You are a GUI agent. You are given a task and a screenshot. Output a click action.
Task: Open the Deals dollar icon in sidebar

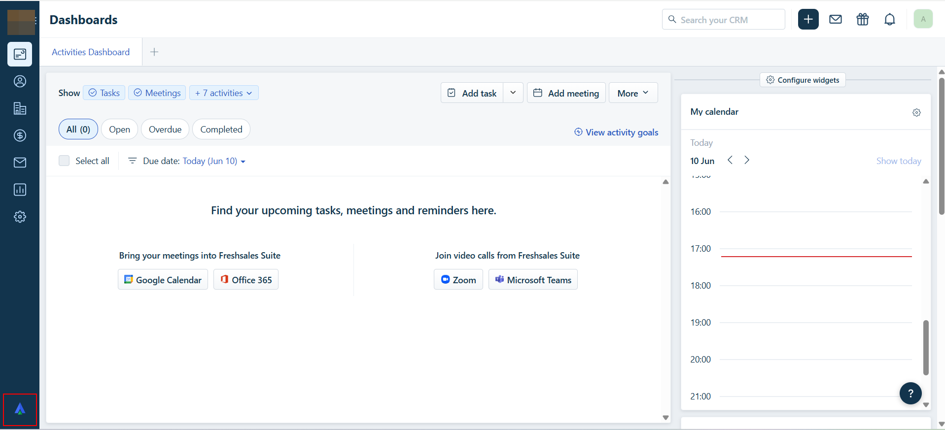(20, 135)
